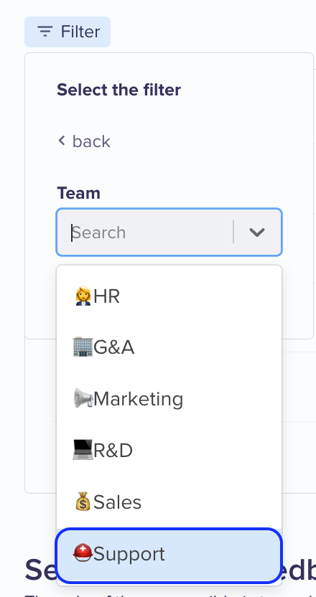Click the megaphone emoji for Marketing
The height and width of the screenshot is (597, 316).
click(83, 398)
